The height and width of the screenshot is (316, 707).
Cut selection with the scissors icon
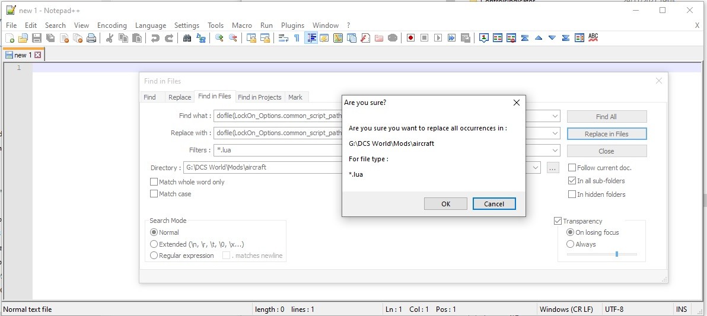click(x=109, y=39)
